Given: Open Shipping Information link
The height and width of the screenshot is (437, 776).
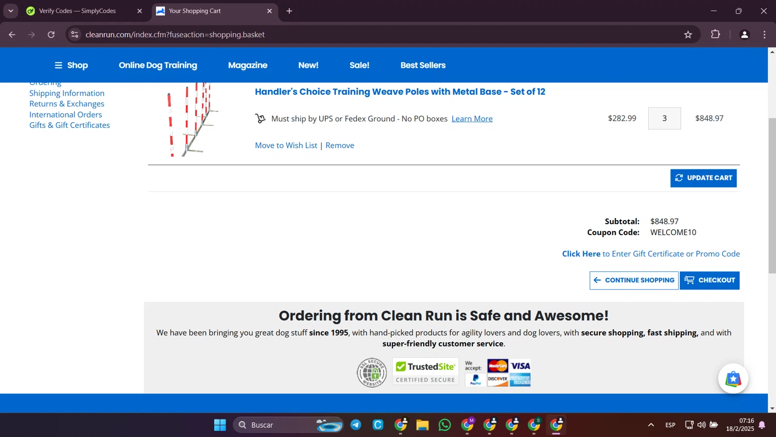Looking at the screenshot, I should [67, 93].
